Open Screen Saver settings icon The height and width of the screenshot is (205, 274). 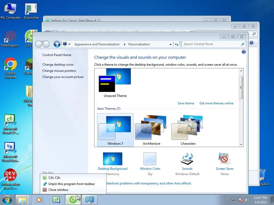224,159
